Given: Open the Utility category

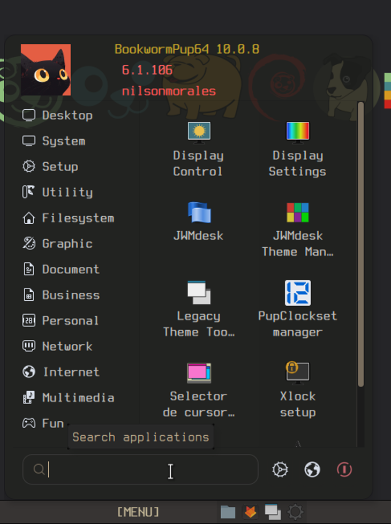Looking at the screenshot, I should pos(57,192).
